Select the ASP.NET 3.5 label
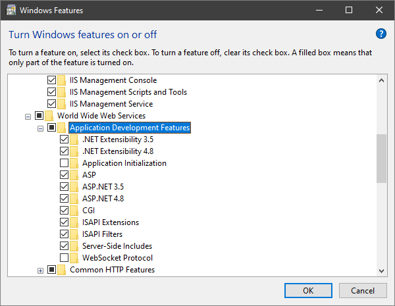Screen dimensions: 395x306 pos(103,187)
